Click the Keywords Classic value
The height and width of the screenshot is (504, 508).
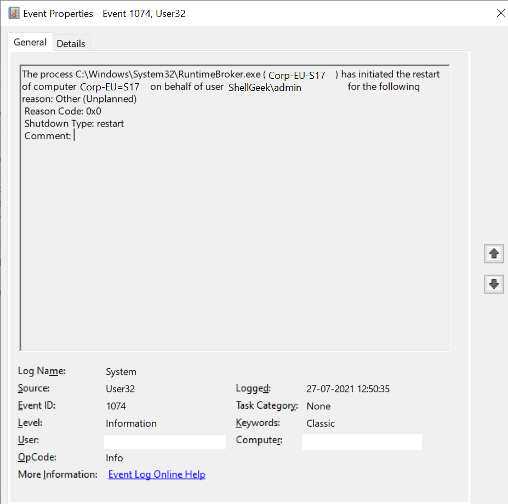pos(321,423)
